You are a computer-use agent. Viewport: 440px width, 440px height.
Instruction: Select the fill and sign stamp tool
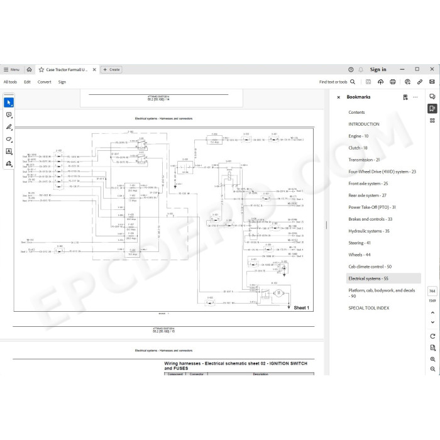9,163
